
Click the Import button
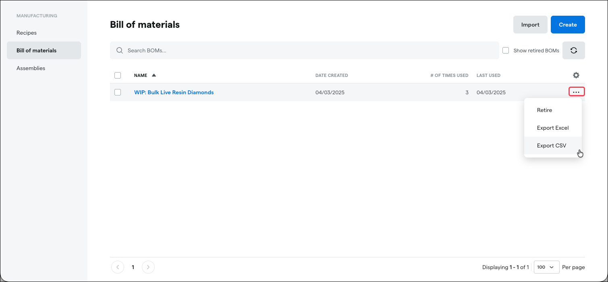tap(530, 25)
